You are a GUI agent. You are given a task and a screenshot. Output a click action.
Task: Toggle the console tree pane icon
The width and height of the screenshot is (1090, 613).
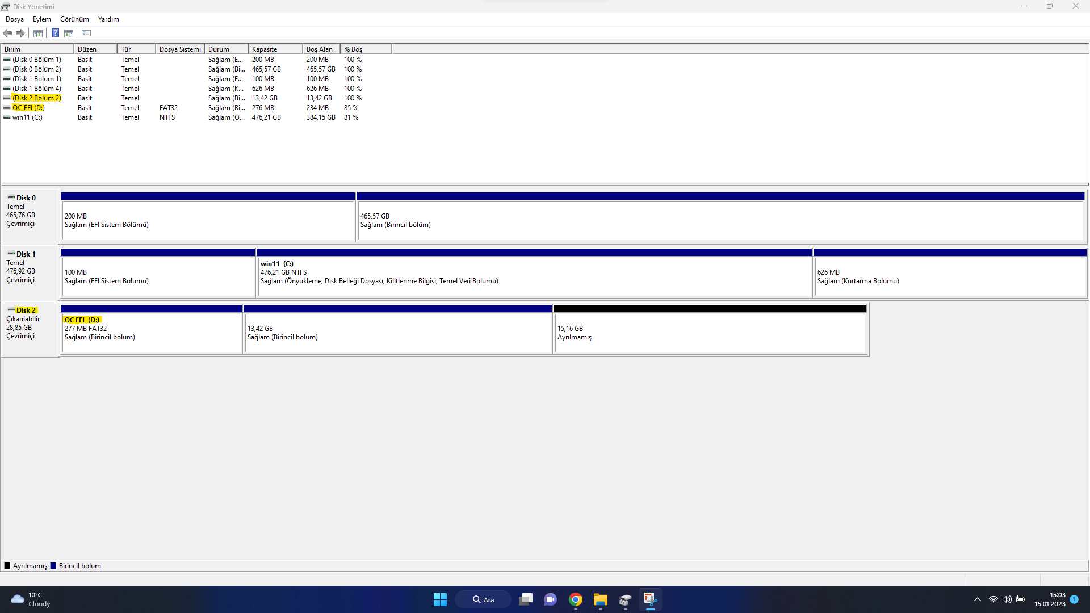(38, 33)
